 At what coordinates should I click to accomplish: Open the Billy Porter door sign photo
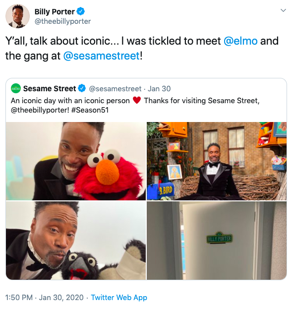click(x=217, y=241)
